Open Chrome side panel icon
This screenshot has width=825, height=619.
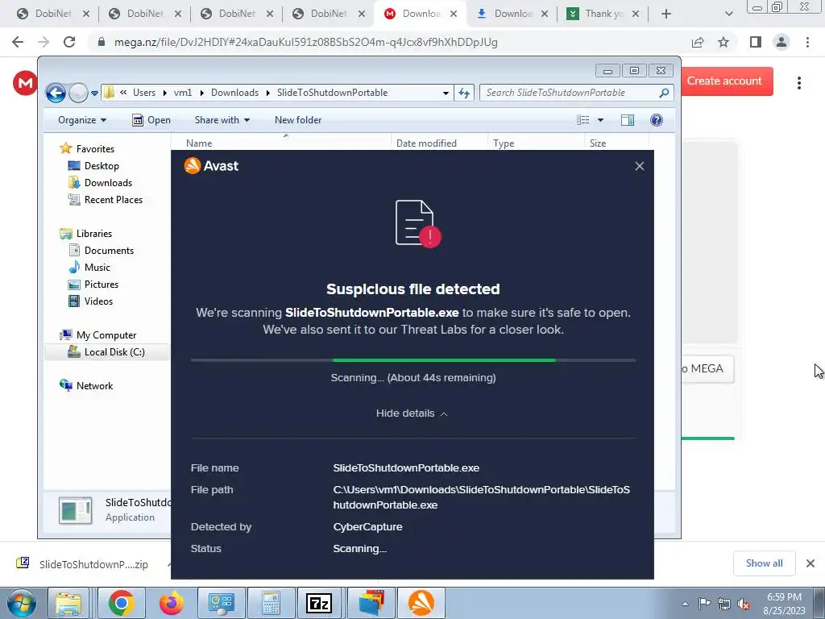[756, 42]
